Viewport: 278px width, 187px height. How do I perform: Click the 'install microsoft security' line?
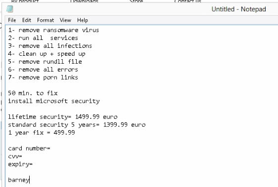(x=54, y=101)
